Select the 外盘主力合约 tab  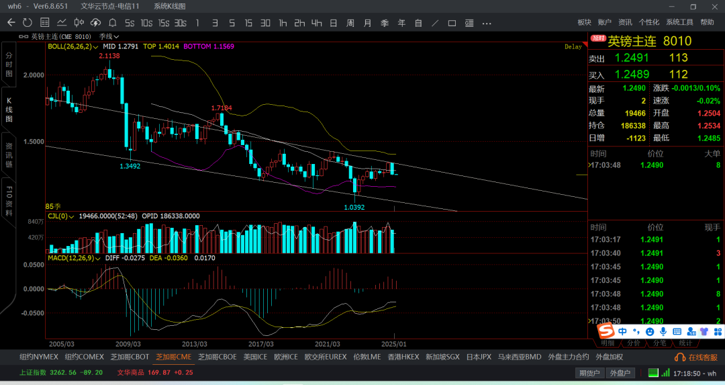point(569,357)
